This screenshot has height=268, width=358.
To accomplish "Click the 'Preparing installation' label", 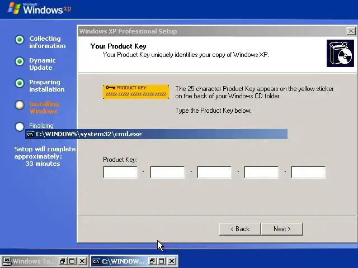I will pos(46,85).
